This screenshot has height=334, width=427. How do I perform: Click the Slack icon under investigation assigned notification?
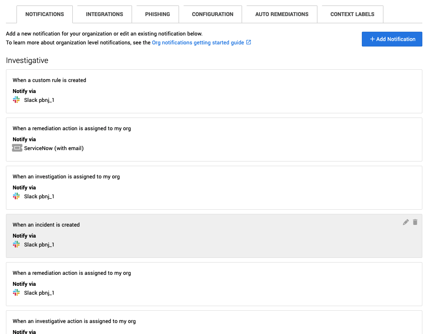click(16, 196)
